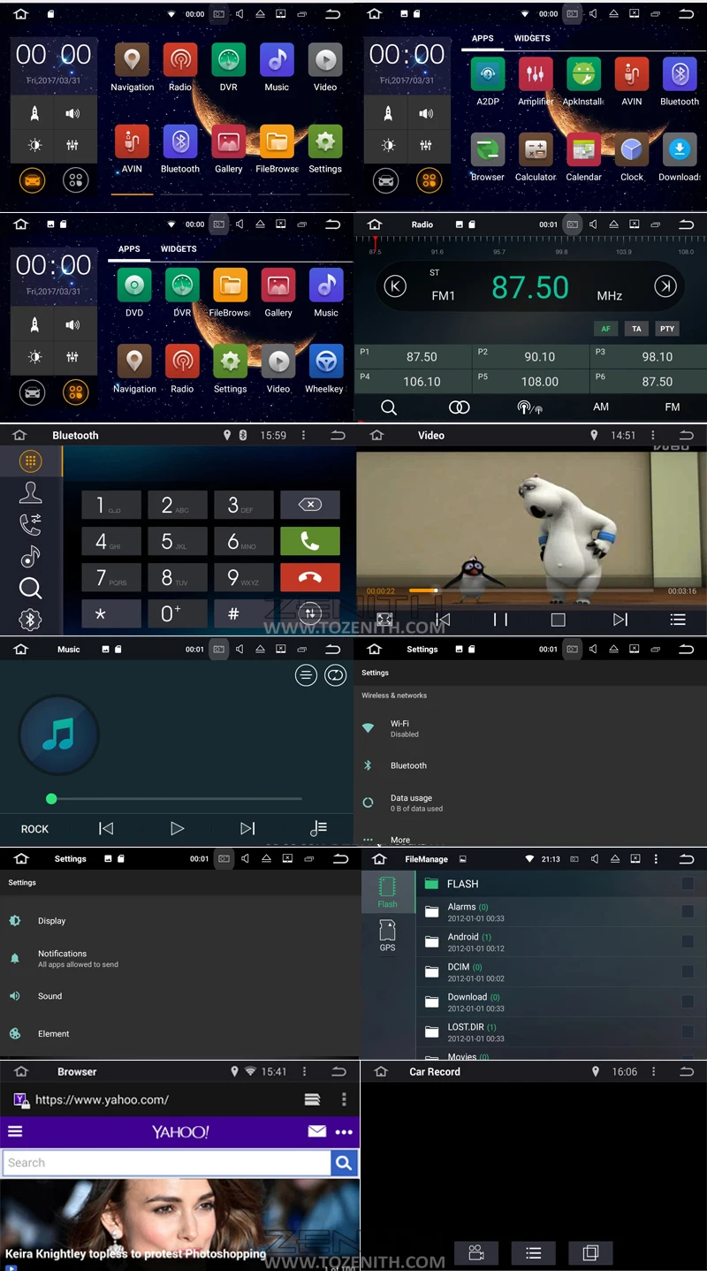This screenshot has width=707, height=1271.
Task: Delete last digit with backspace key
Action: click(310, 505)
